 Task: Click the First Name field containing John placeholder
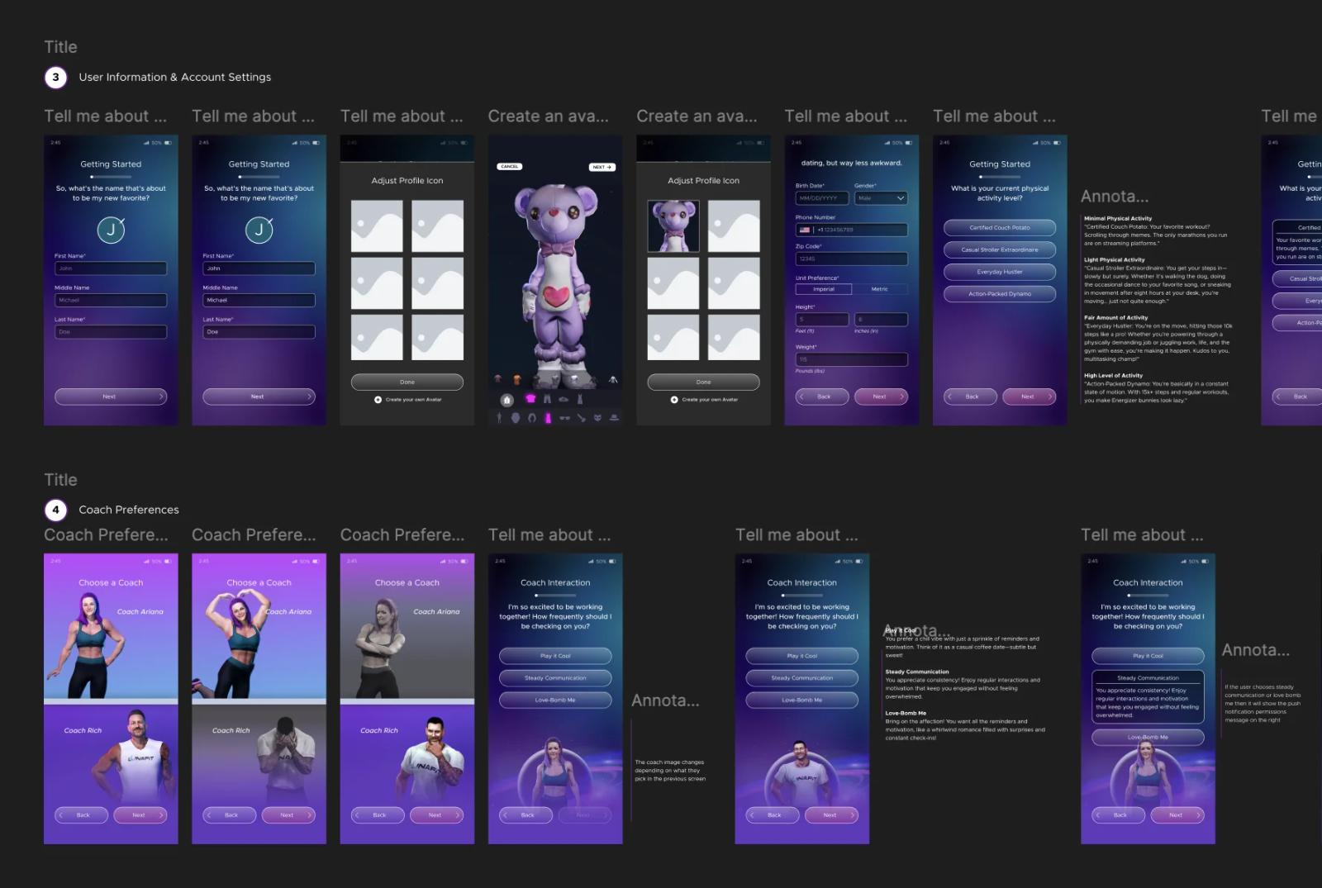pyautogui.click(x=111, y=268)
